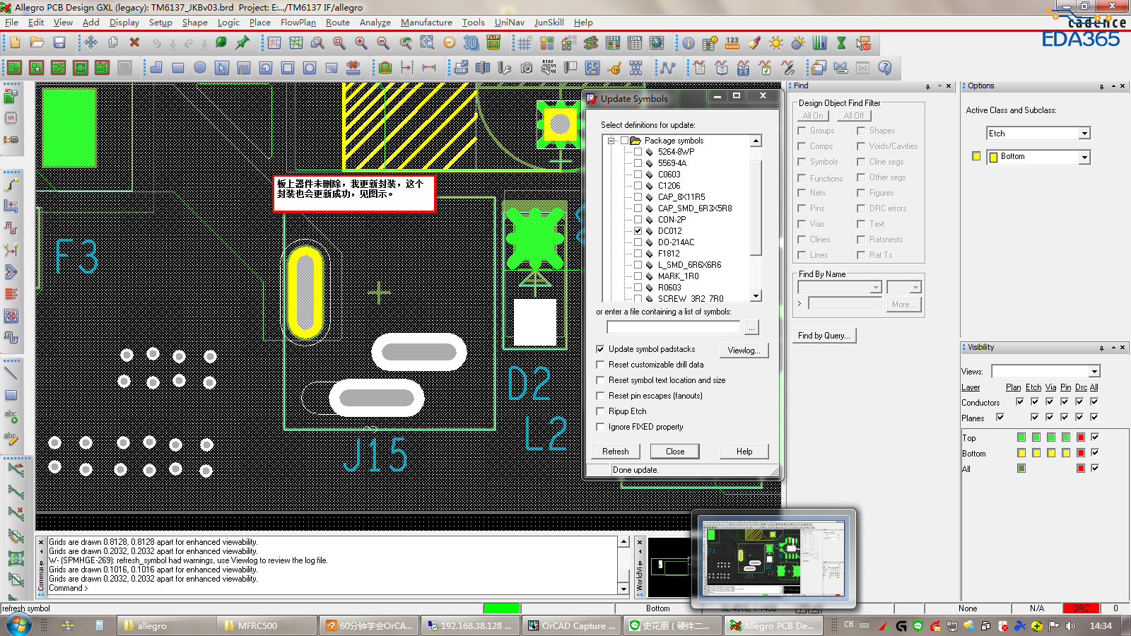The width and height of the screenshot is (1131, 636).
Task: Click the Zoom In magnifier icon
Action: click(361, 43)
